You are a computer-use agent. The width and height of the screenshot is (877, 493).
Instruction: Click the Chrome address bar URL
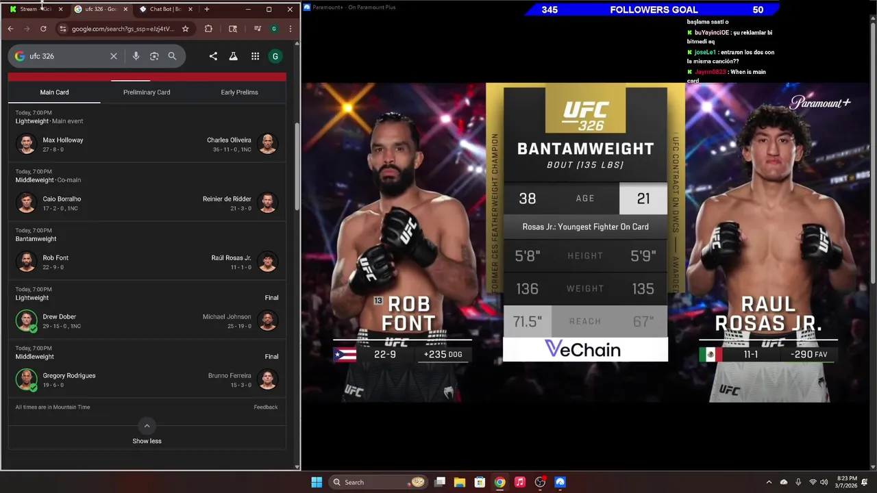pos(123,29)
